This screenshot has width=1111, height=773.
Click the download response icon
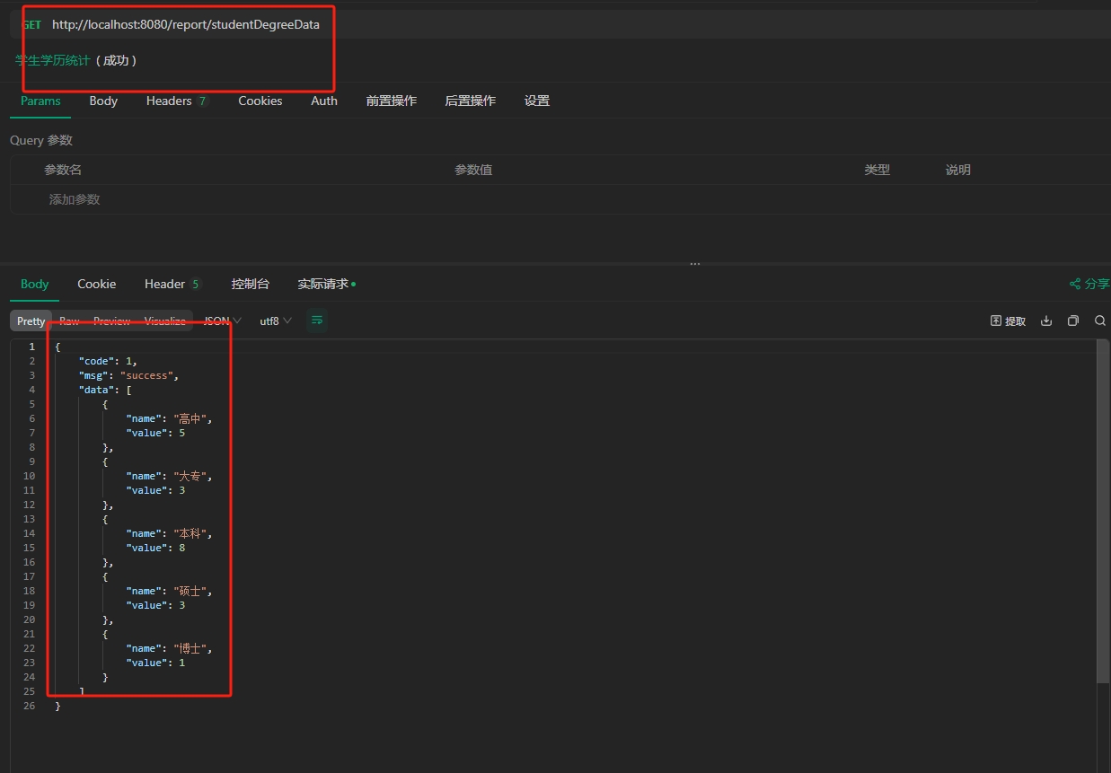tap(1046, 321)
